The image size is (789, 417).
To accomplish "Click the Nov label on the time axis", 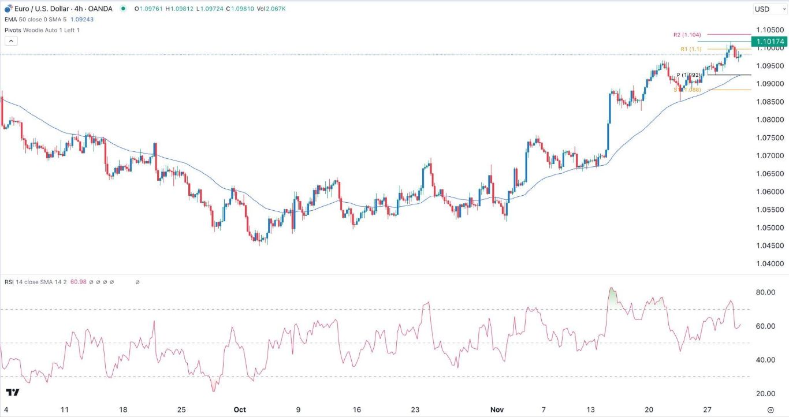I will point(497,409).
